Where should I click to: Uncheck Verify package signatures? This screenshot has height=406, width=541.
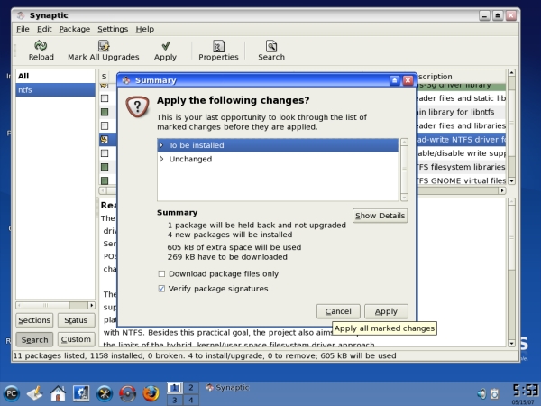[x=161, y=289]
